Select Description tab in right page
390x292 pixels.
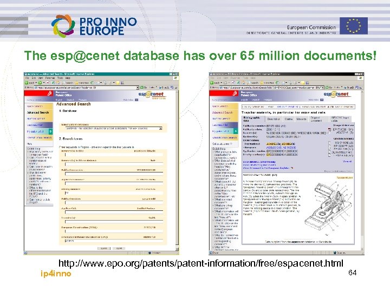[x=274, y=119]
